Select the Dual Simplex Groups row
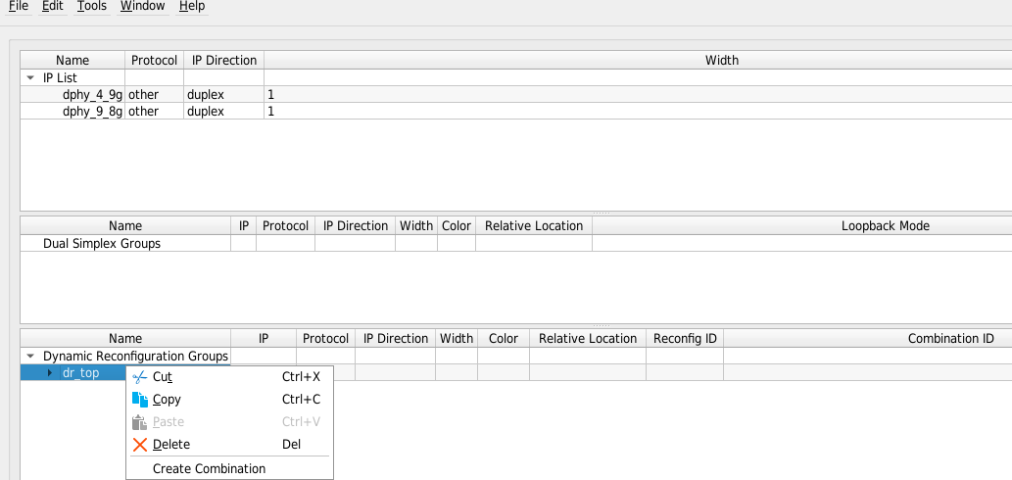The width and height of the screenshot is (1012, 480). click(102, 243)
